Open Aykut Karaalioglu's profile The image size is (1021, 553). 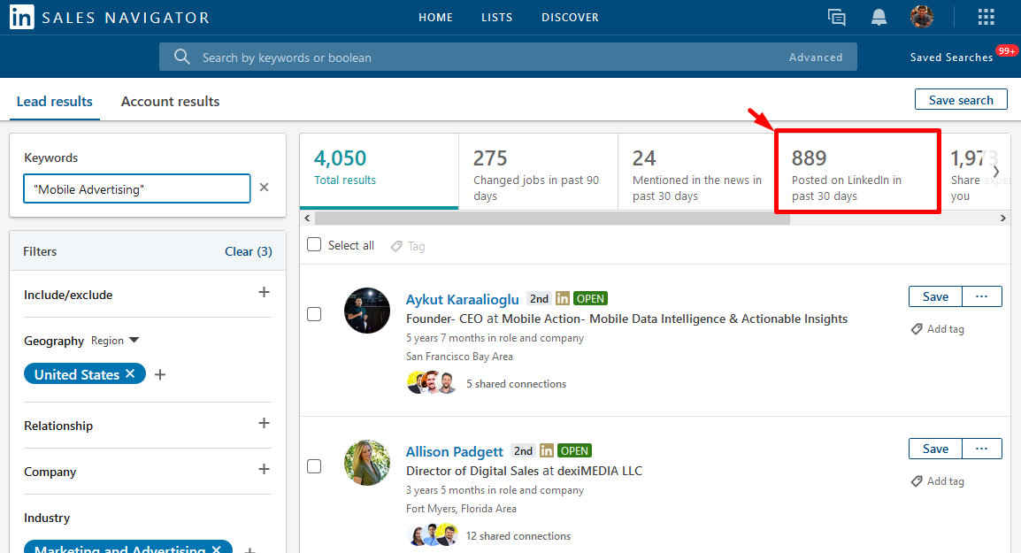click(463, 300)
